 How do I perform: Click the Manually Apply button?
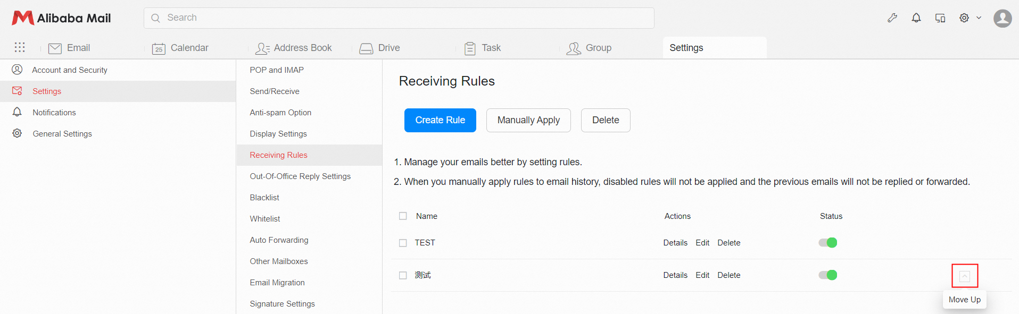tap(528, 120)
